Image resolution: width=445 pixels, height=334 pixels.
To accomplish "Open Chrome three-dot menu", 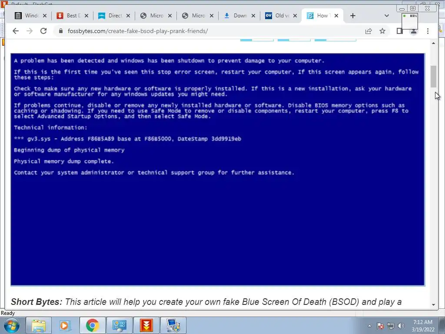I will click(428, 31).
